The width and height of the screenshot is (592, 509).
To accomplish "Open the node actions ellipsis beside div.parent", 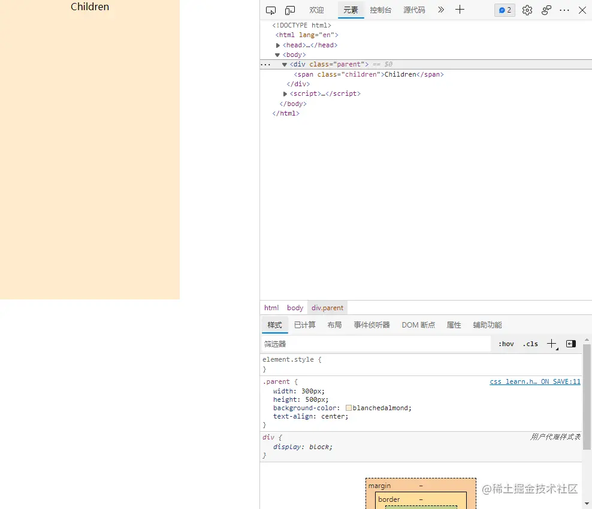I will click(266, 65).
